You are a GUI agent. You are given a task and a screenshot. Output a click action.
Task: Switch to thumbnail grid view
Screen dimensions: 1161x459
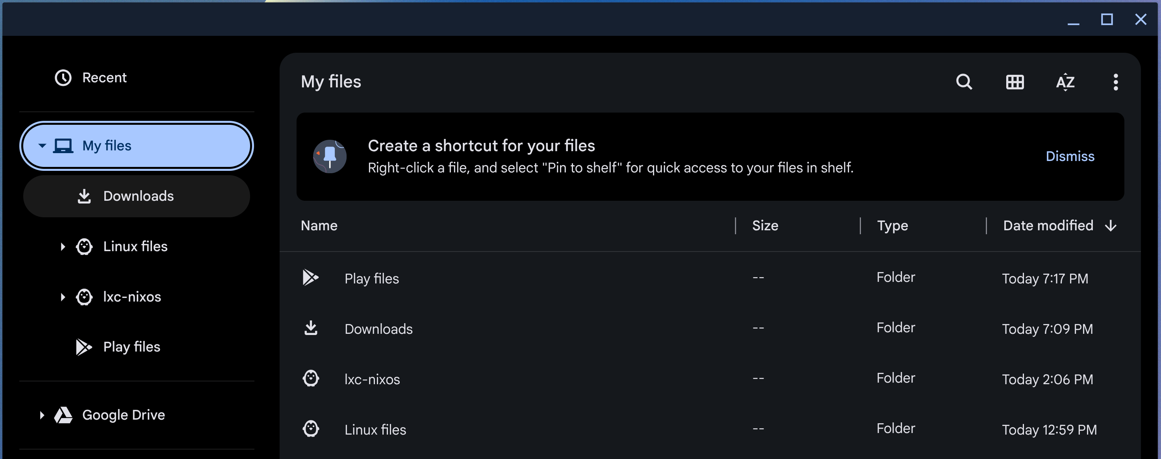tap(1014, 82)
